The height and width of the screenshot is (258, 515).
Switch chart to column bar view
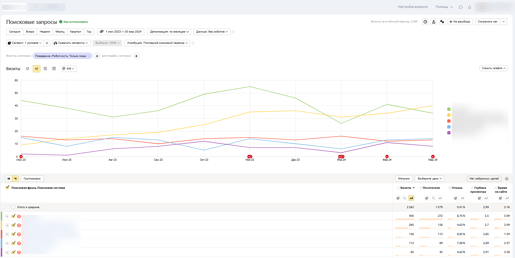click(x=54, y=69)
